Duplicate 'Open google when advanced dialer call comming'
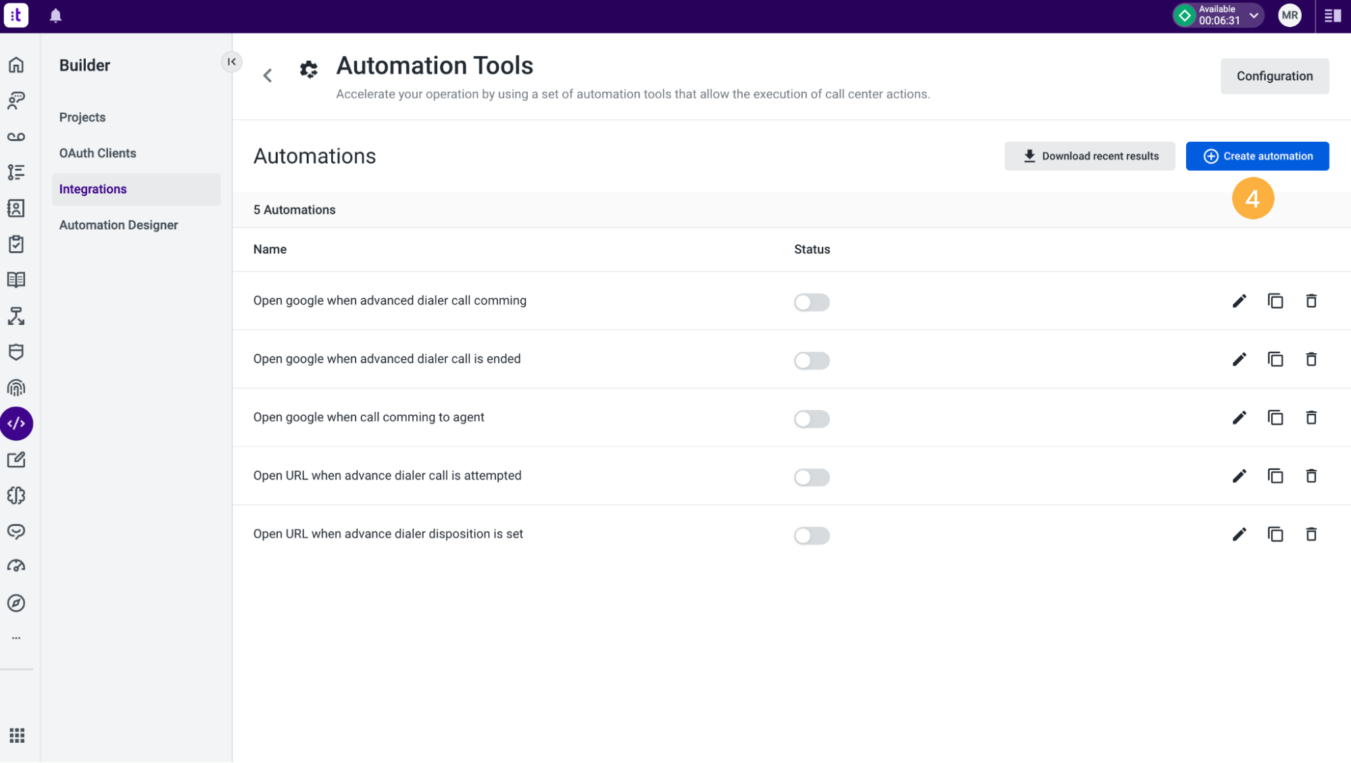Screen dimensions: 1351x763 click(x=1275, y=301)
